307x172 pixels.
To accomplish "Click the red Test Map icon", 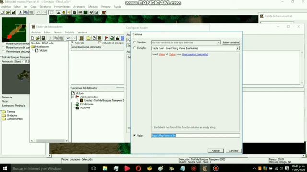I will click(104, 12).
